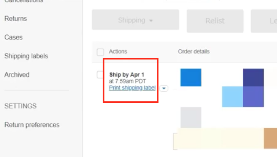Click the Relist button
Viewport: 277px width, 157px height.
pyautogui.click(x=215, y=21)
